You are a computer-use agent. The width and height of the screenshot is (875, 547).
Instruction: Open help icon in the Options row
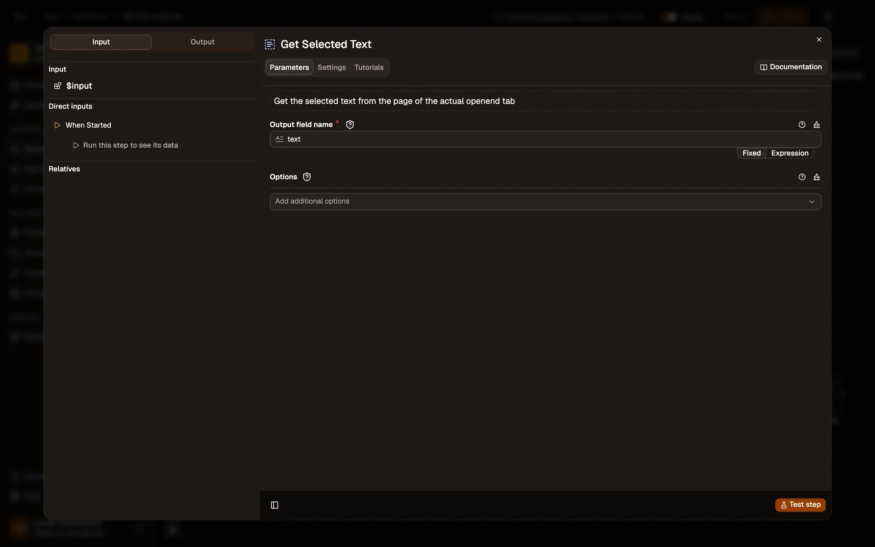802,177
